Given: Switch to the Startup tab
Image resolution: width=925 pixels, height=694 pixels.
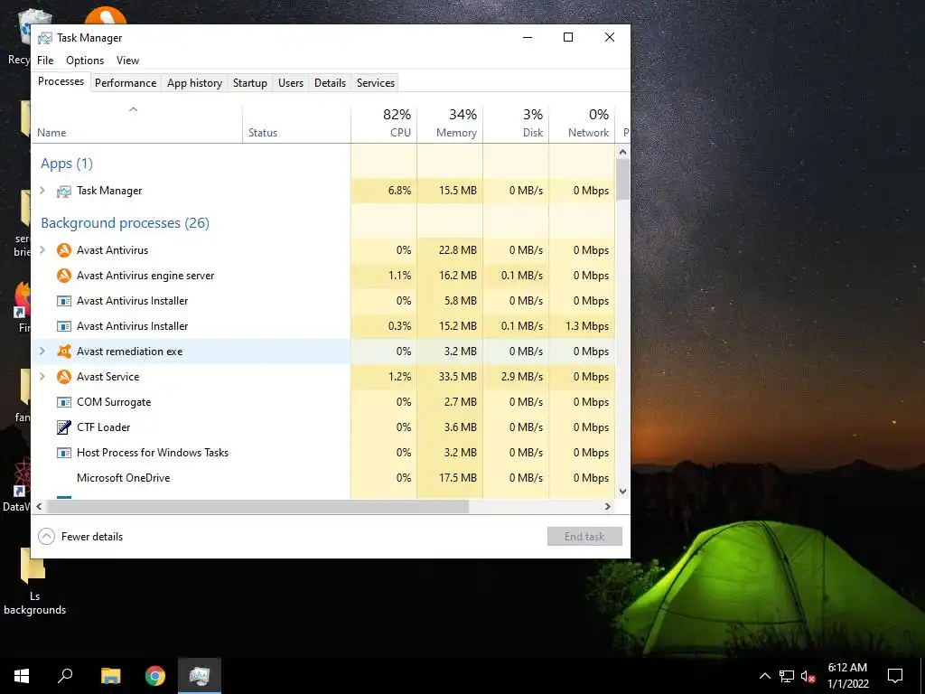Looking at the screenshot, I should click(x=250, y=83).
